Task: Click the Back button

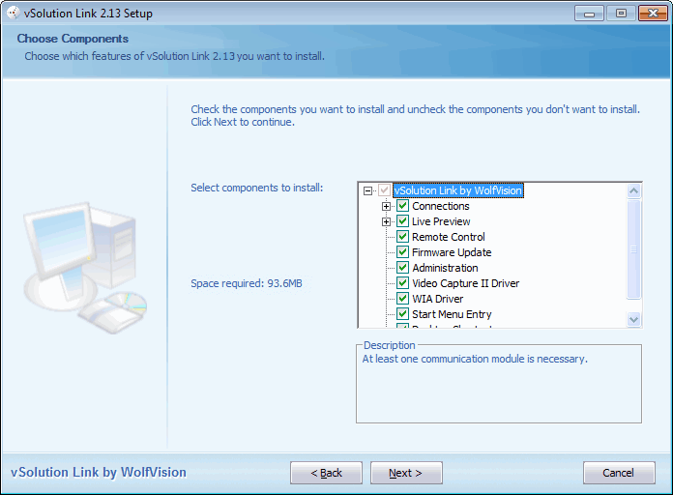Action: (x=326, y=473)
